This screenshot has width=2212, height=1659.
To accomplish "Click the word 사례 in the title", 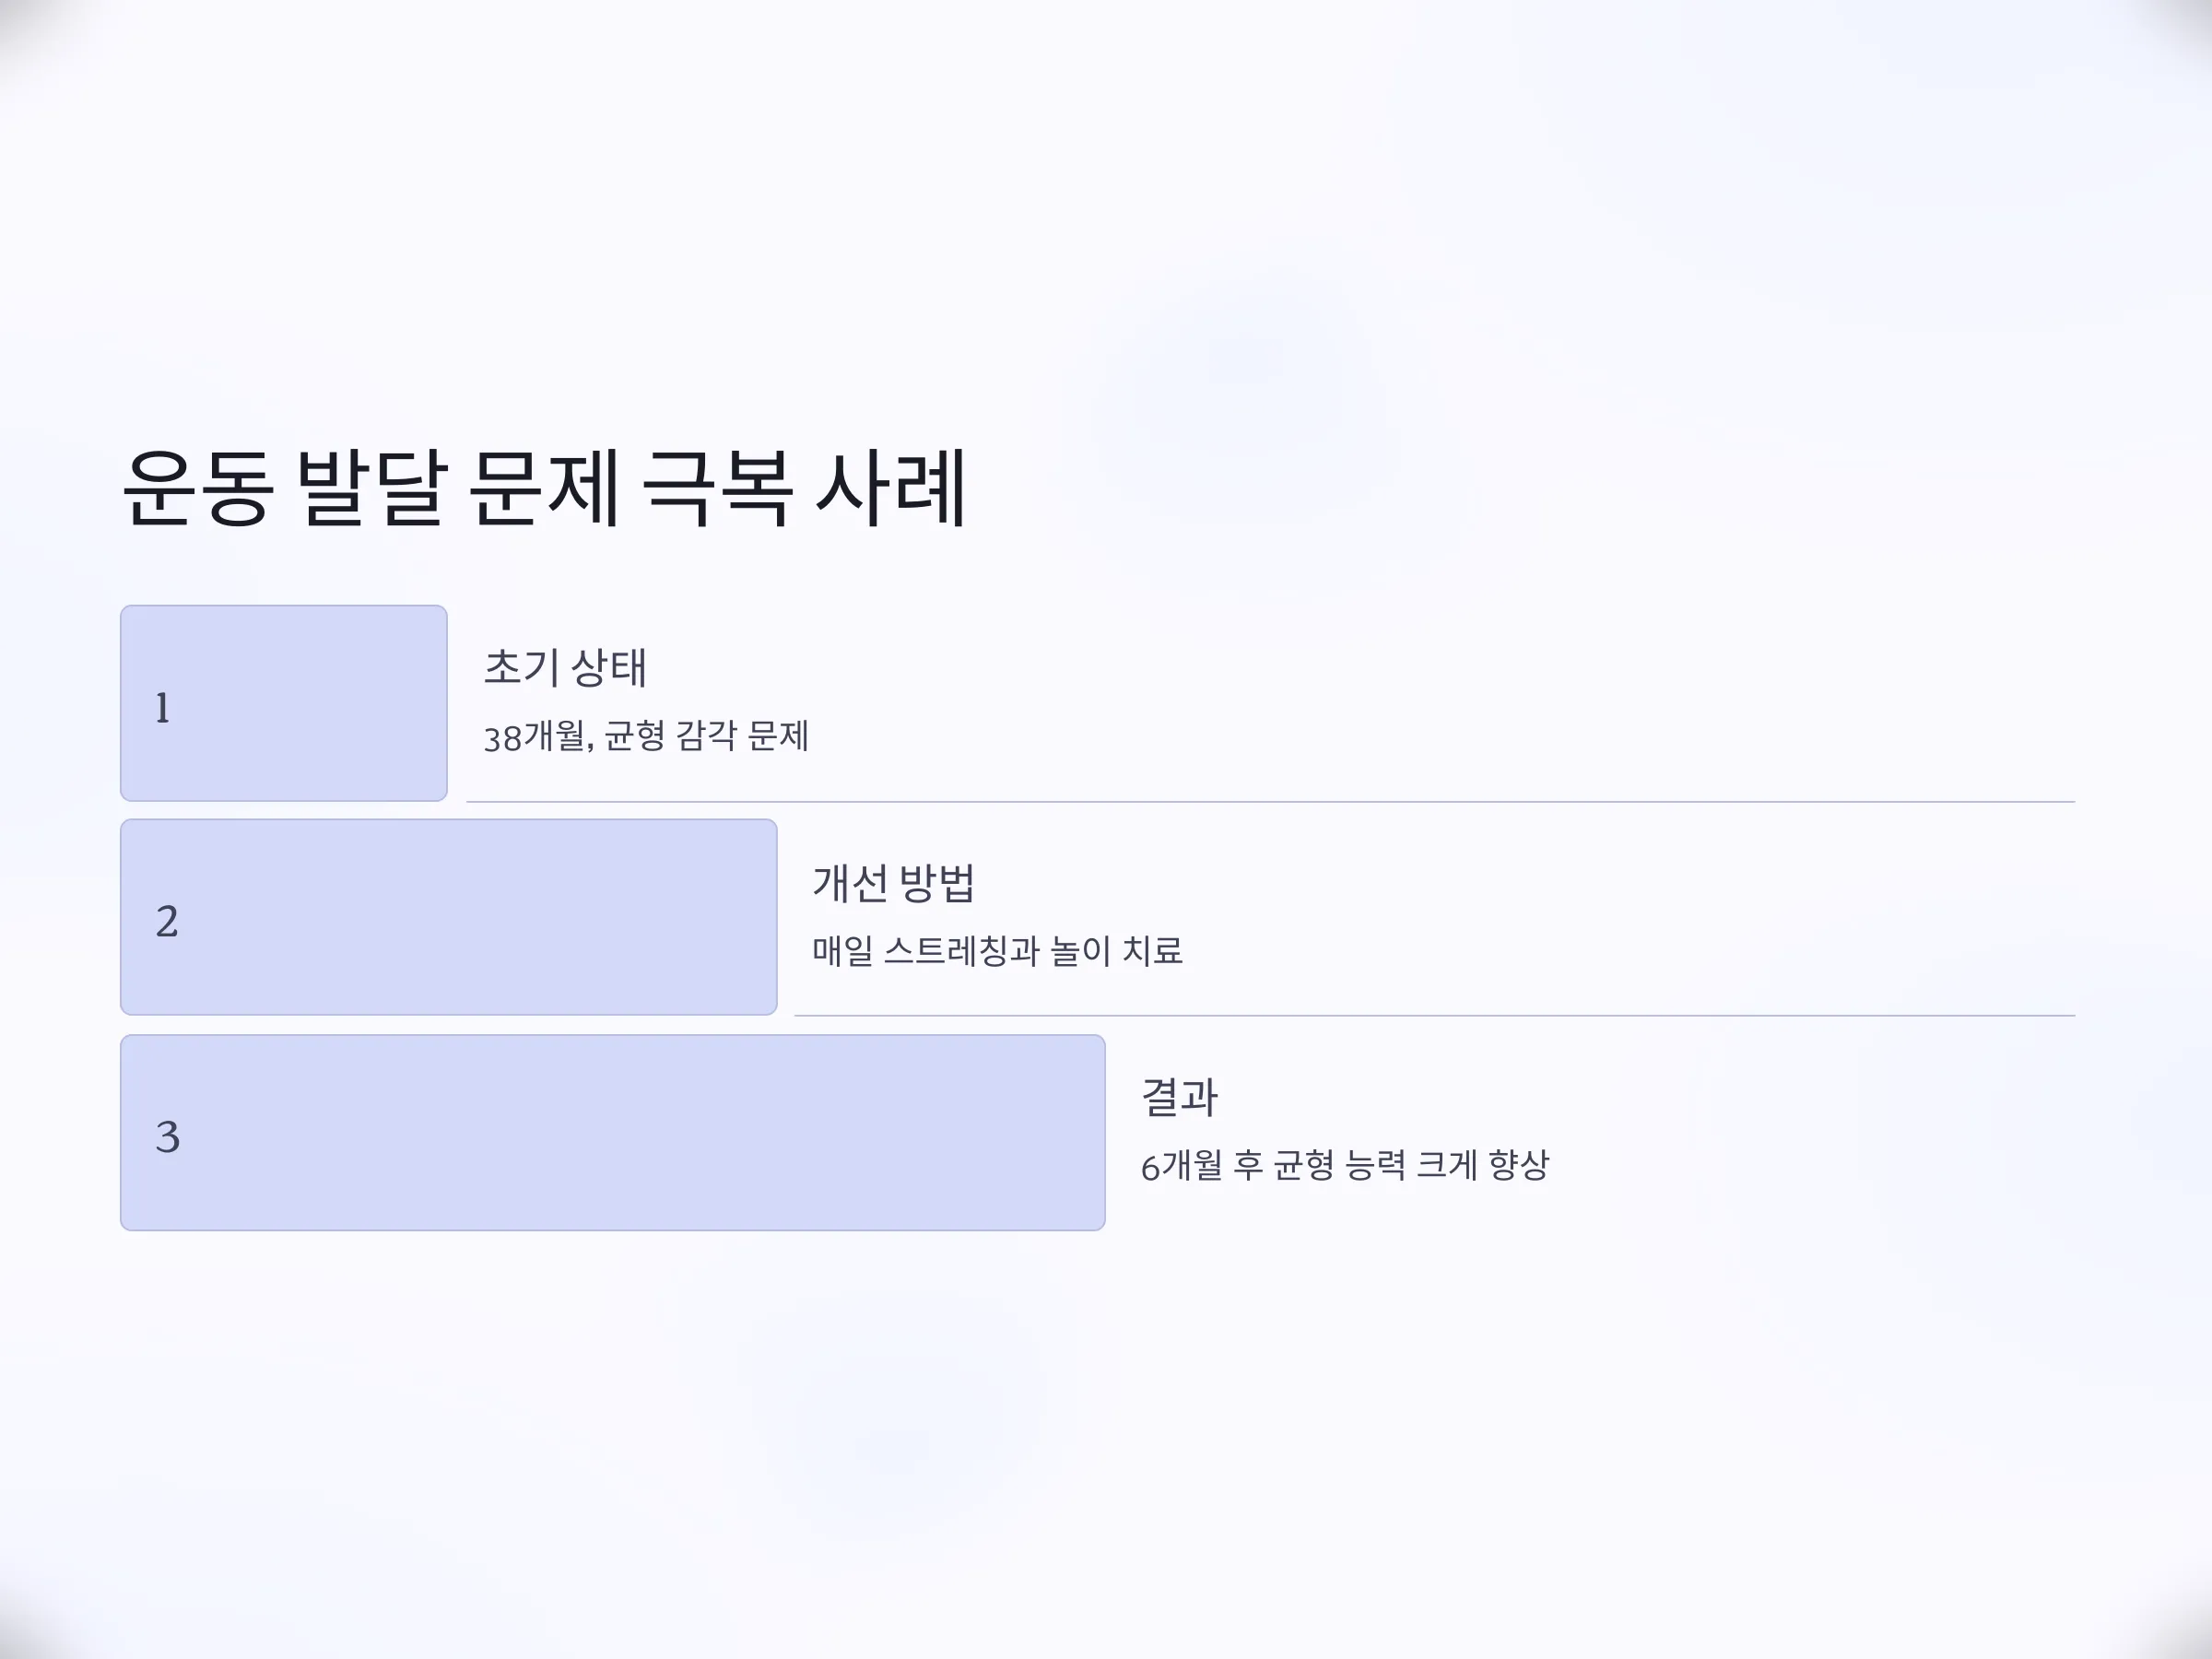I will point(891,488).
